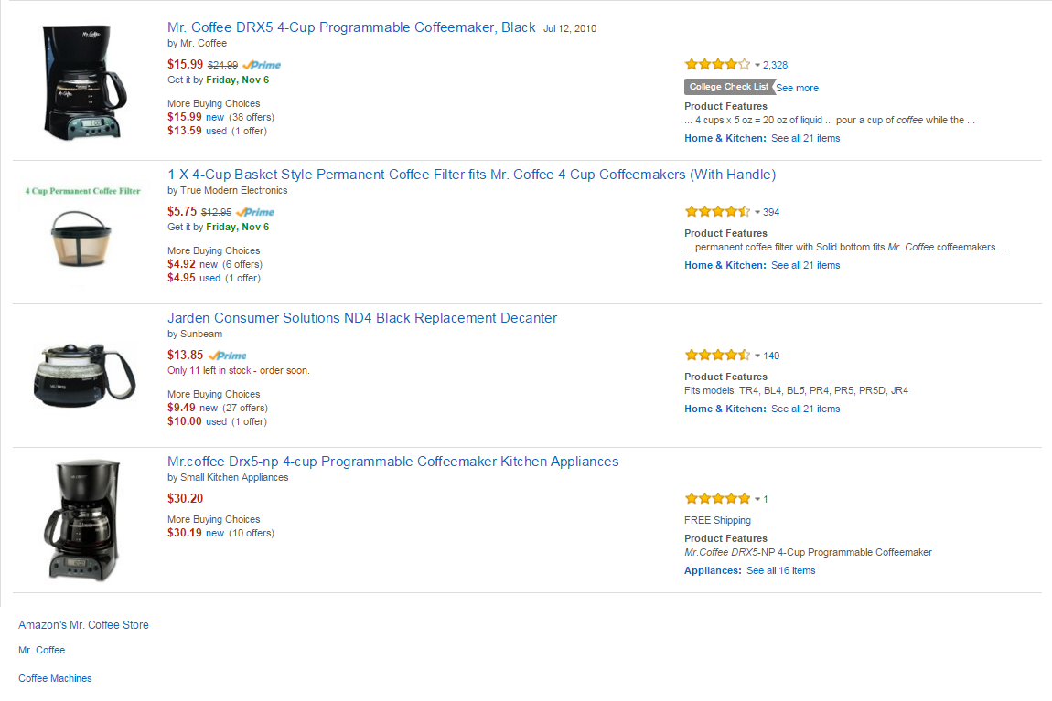Click $13.59 used (1 offer) link

point(217,131)
